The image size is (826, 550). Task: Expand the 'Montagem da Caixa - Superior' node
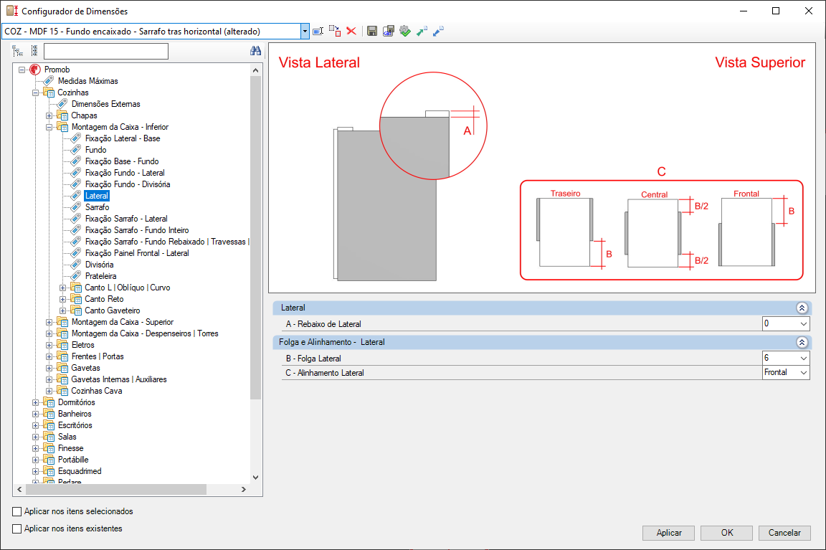[49, 323]
